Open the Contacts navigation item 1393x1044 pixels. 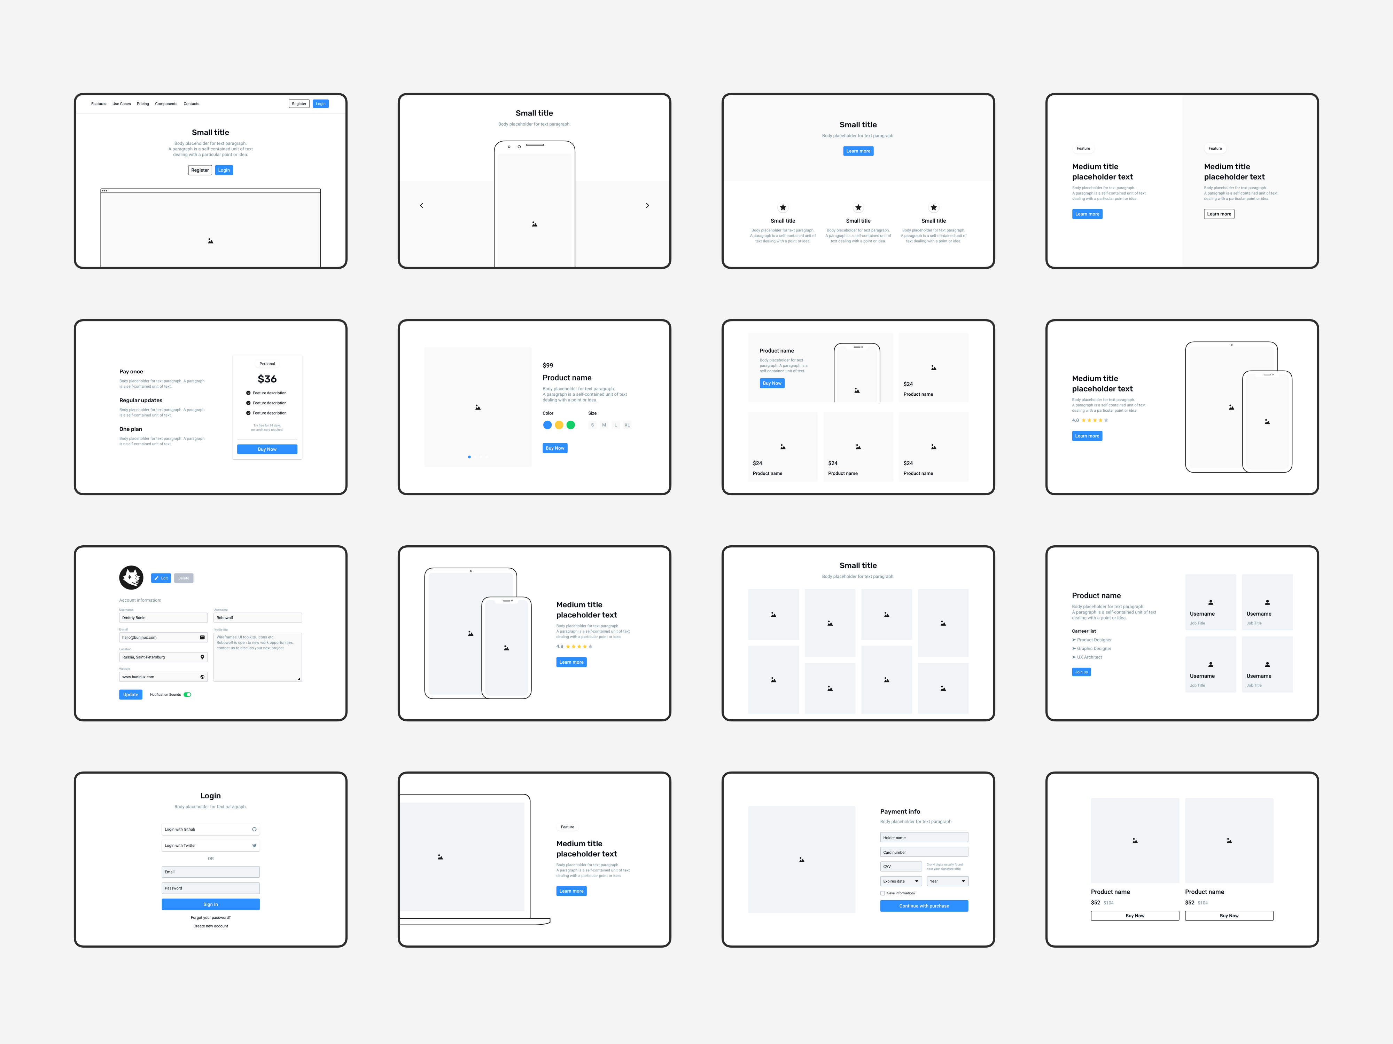click(192, 104)
